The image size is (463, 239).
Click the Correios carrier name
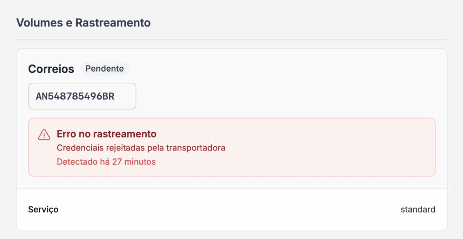click(51, 69)
